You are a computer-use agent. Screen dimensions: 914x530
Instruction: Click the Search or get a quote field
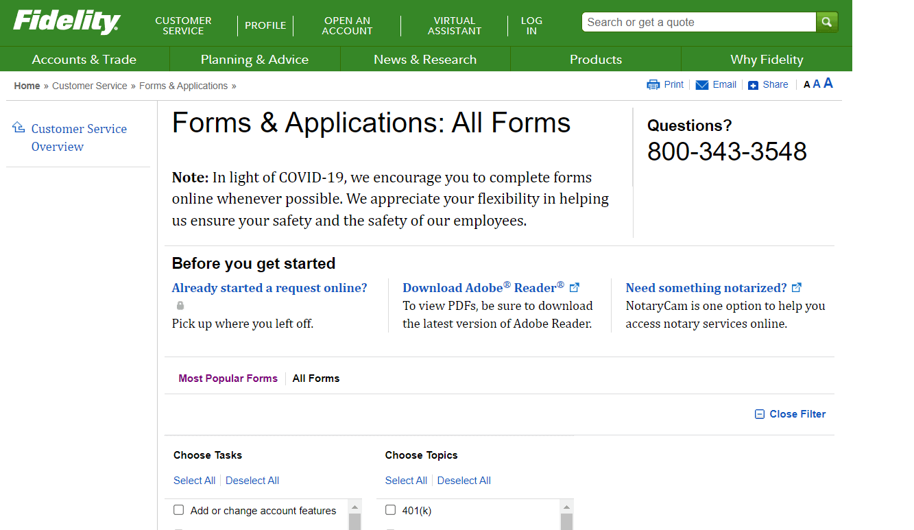tap(698, 22)
